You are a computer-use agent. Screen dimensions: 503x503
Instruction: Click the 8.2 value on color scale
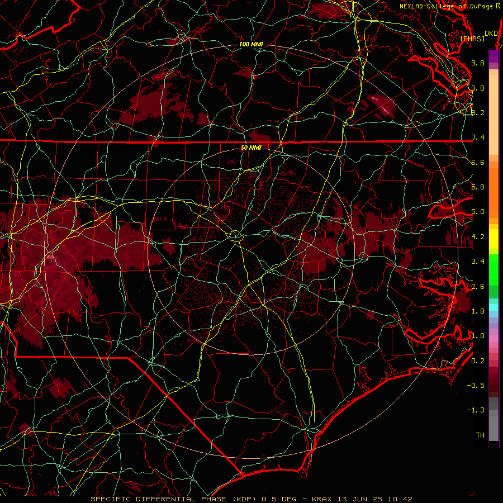(478, 112)
